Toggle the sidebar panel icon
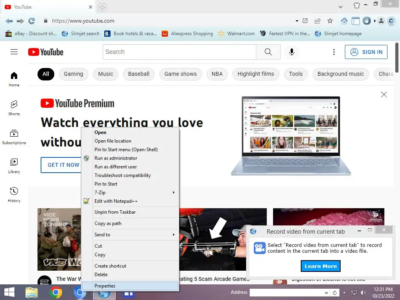The image size is (400, 300). pos(355,21)
